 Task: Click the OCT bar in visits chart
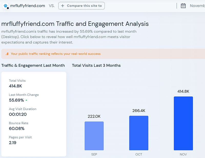click(139, 133)
